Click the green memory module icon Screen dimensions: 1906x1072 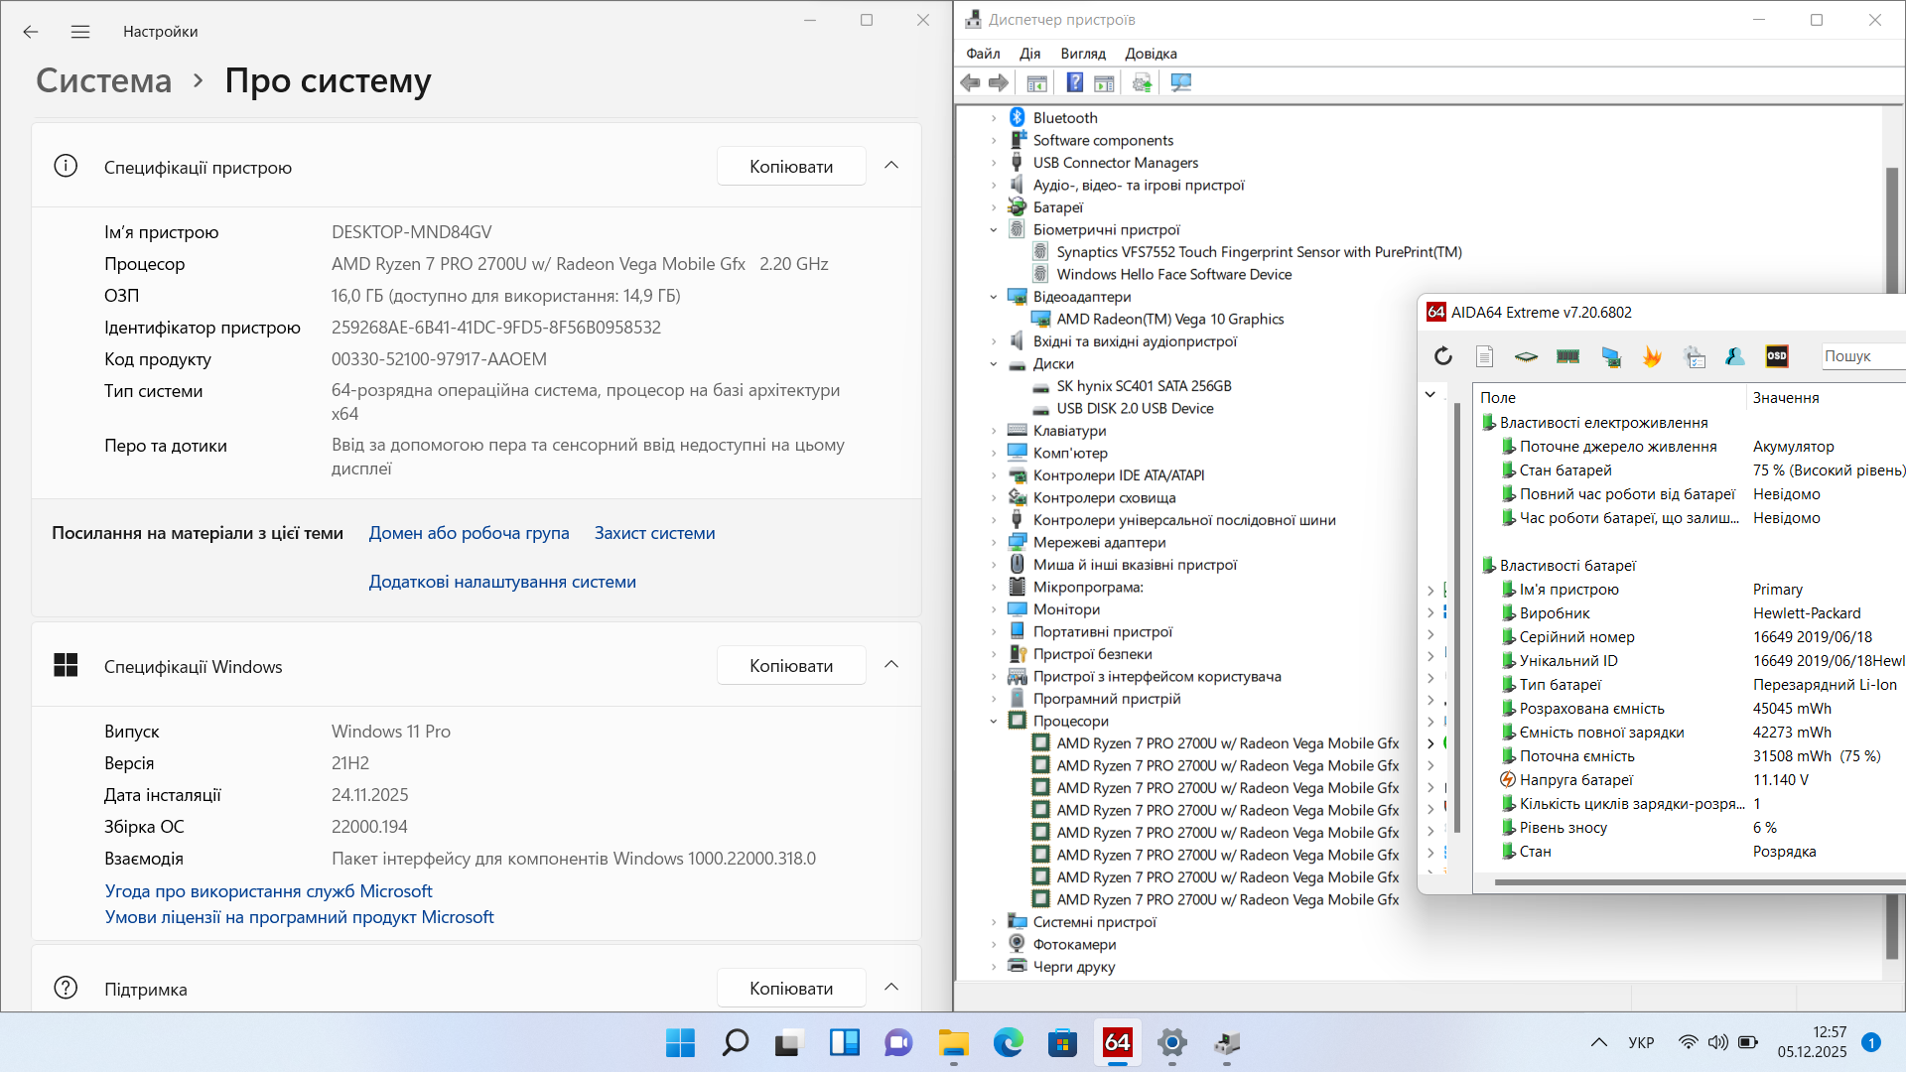[1567, 356]
